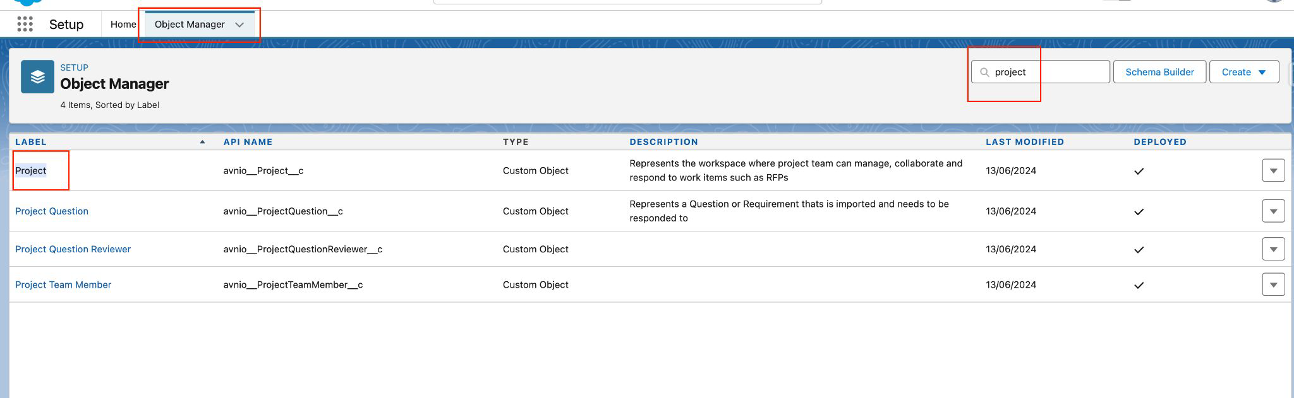Expand the Object Manager tab chevron
Viewport: 1294px width, 398px height.
[x=239, y=25]
